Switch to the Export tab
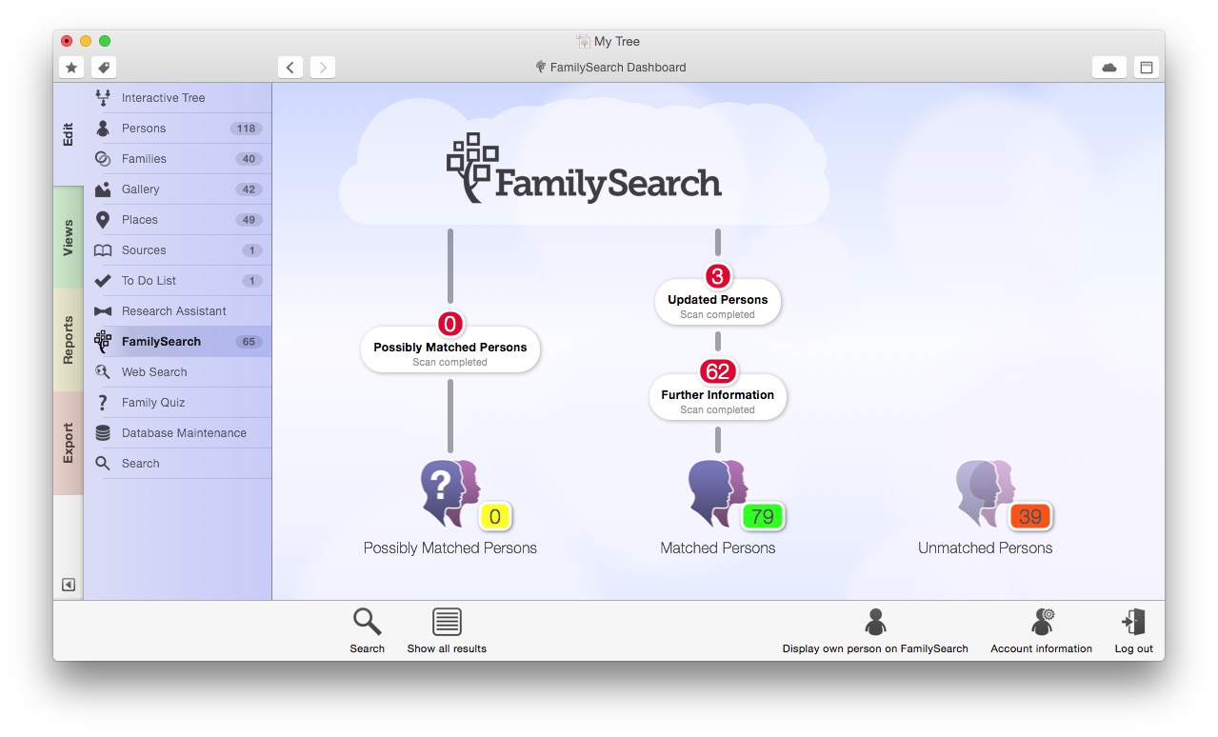This screenshot has height=737, width=1218. (x=69, y=444)
